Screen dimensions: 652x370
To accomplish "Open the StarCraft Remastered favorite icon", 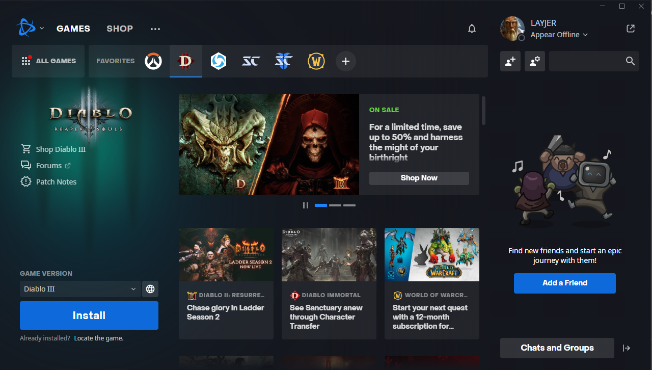I will (x=251, y=61).
